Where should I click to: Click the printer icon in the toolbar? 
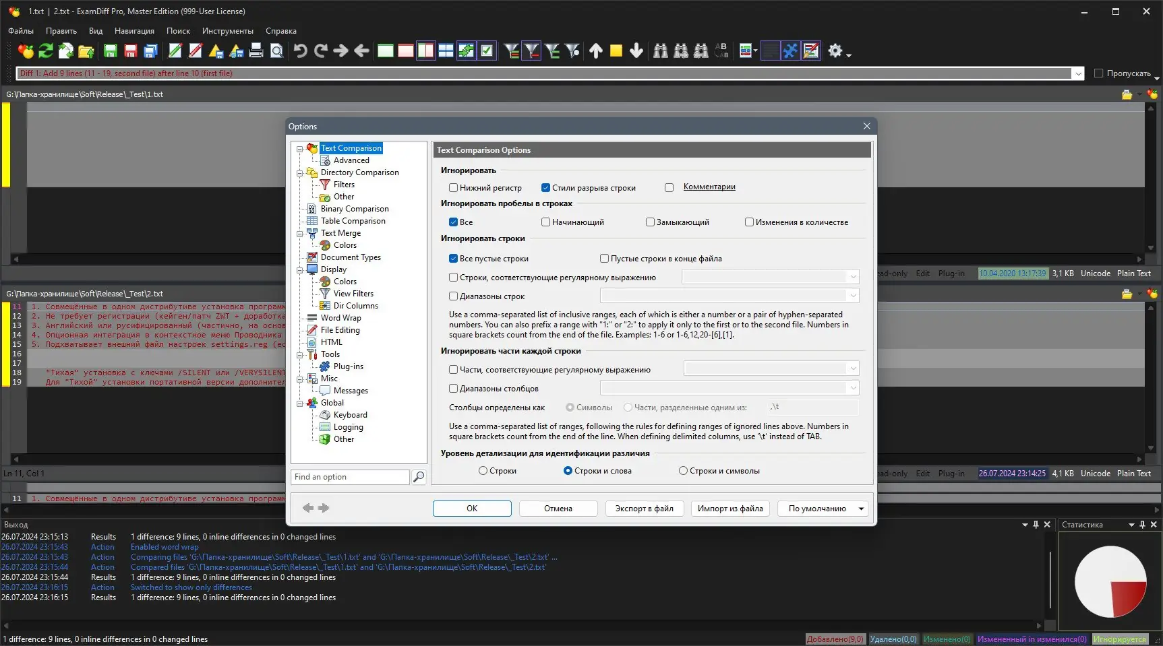coord(256,51)
